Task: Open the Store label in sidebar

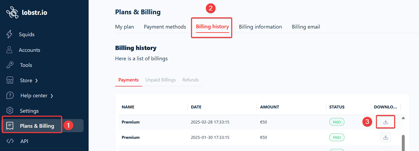Action: tap(26, 80)
